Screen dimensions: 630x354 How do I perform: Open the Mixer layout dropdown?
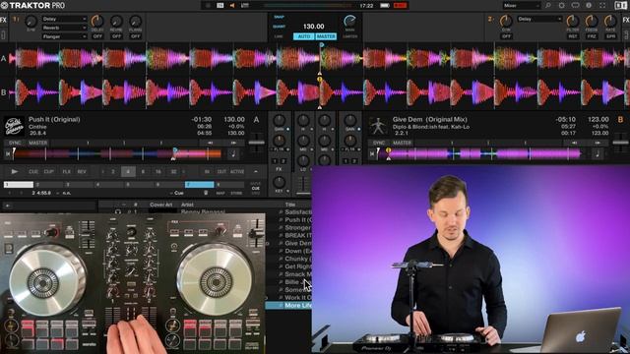522,6
